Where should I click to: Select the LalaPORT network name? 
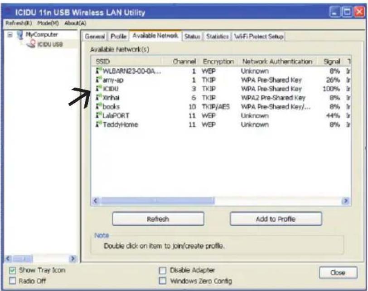116,115
